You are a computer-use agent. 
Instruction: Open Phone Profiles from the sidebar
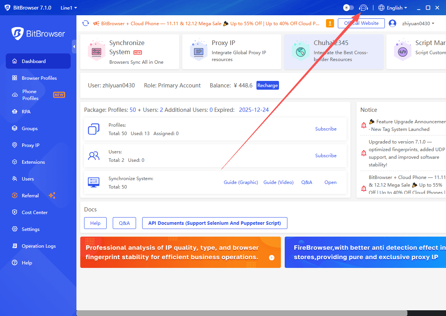31,95
